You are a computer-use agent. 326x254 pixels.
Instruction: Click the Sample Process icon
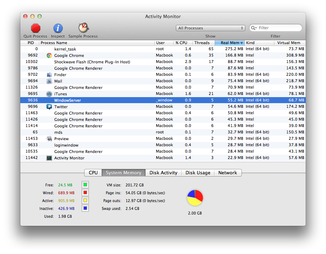(83, 28)
